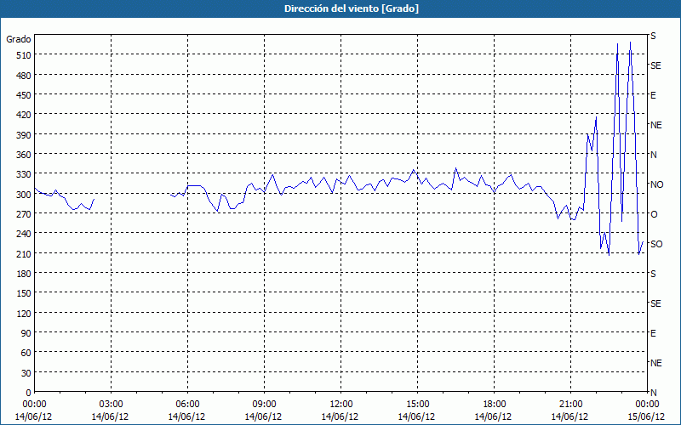
Task: Select the 240 degree axis label
Action: (24, 235)
